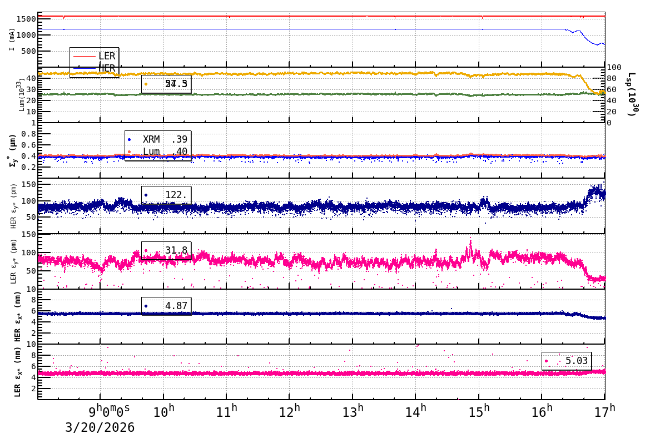645x434 pixels.
Task: Click the 9h0m0s time tick label
Action: tap(110, 411)
